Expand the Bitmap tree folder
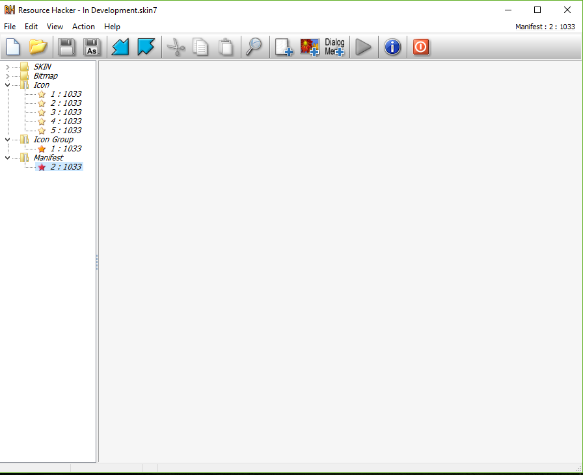The image size is (583, 475). coord(7,76)
